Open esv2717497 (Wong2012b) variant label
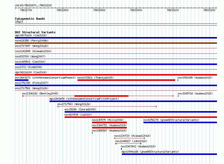This screenshot has width=224, height=164. coord(32,46)
